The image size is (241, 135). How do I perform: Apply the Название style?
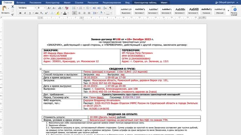pyautogui.click(x=206, y=11)
